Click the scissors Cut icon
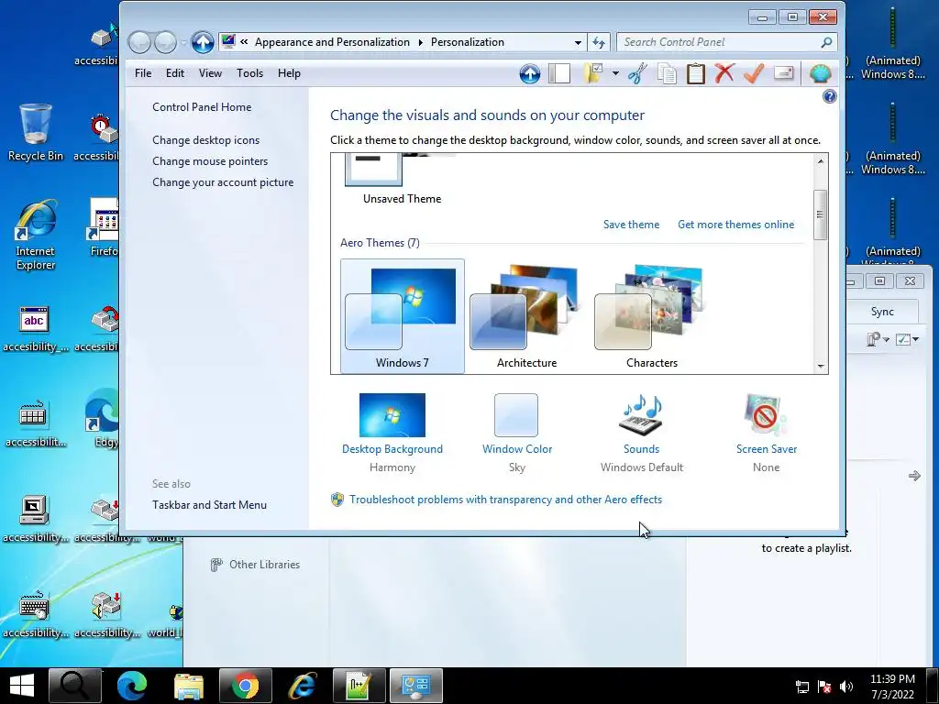Viewport: 939px width, 704px height. (638, 73)
